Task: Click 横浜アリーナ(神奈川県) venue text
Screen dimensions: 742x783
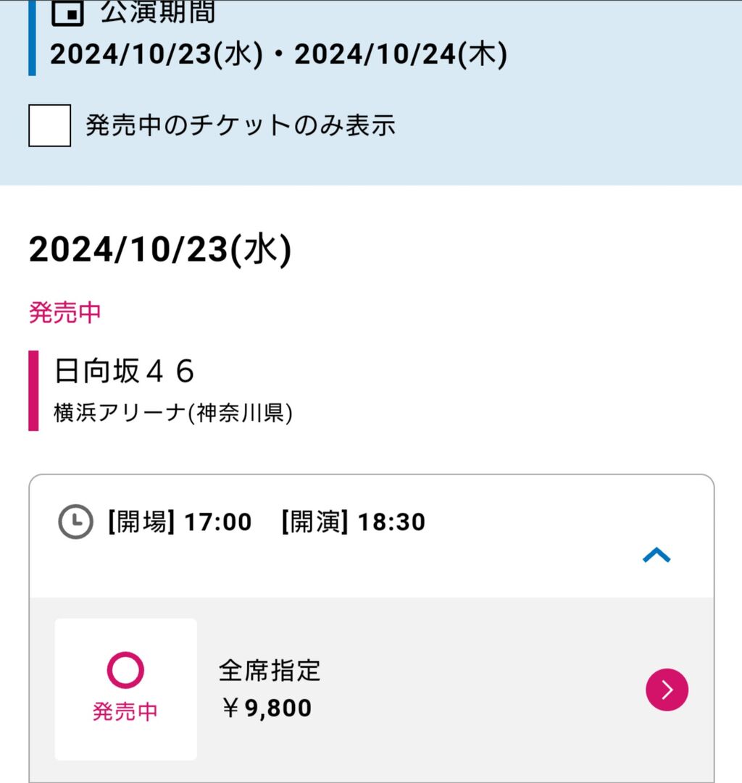Action: pyautogui.click(x=173, y=413)
